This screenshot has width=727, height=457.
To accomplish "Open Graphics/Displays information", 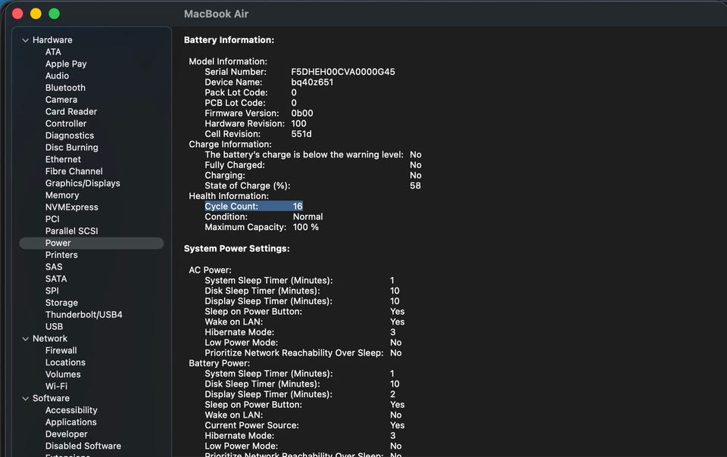I will [x=83, y=183].
